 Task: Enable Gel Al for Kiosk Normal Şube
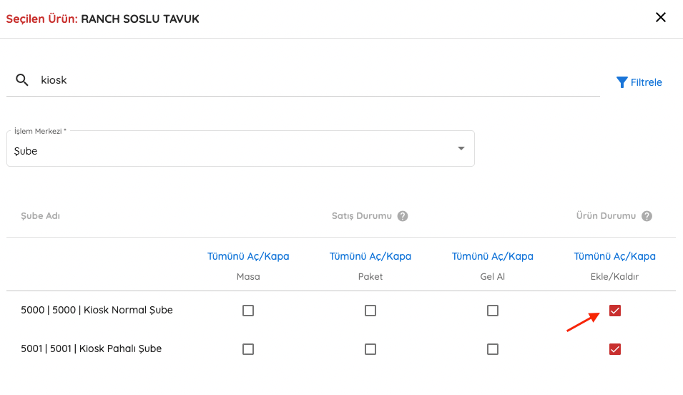[x=493, y=311]
